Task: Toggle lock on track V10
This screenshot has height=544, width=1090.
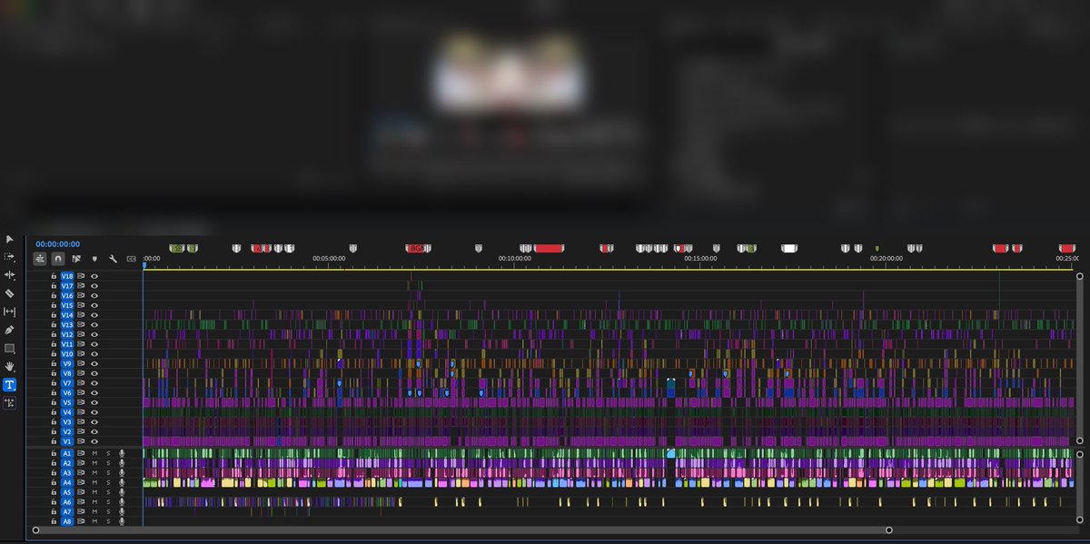Action: (54, 354)
